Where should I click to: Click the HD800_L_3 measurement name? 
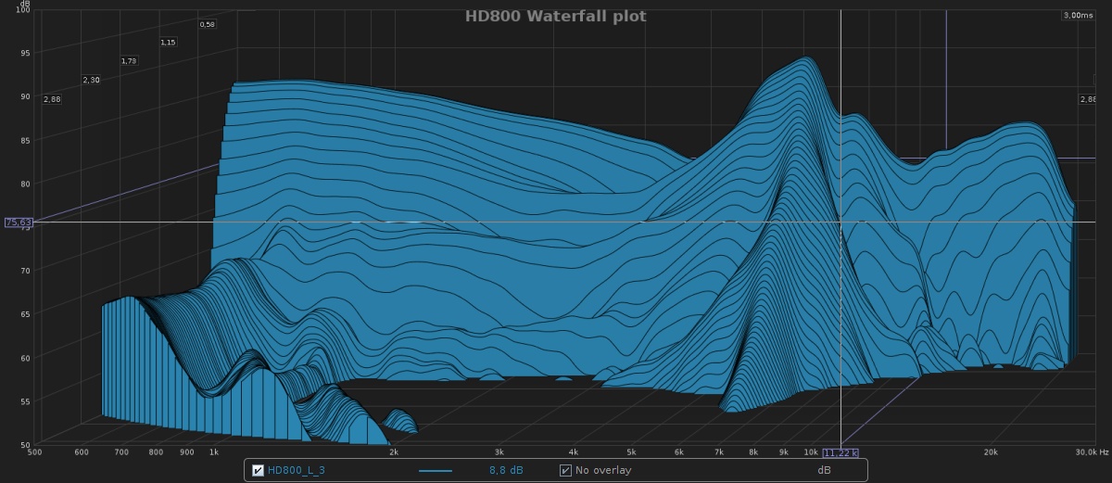click(296, 470)
